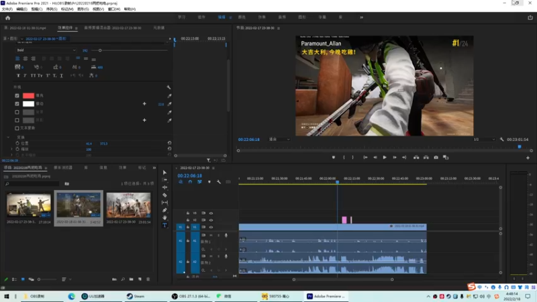Toggle timeline Snap magnet icon

tap(190, 182)
